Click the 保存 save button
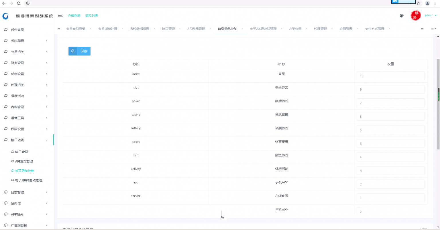 pos(80,51)
